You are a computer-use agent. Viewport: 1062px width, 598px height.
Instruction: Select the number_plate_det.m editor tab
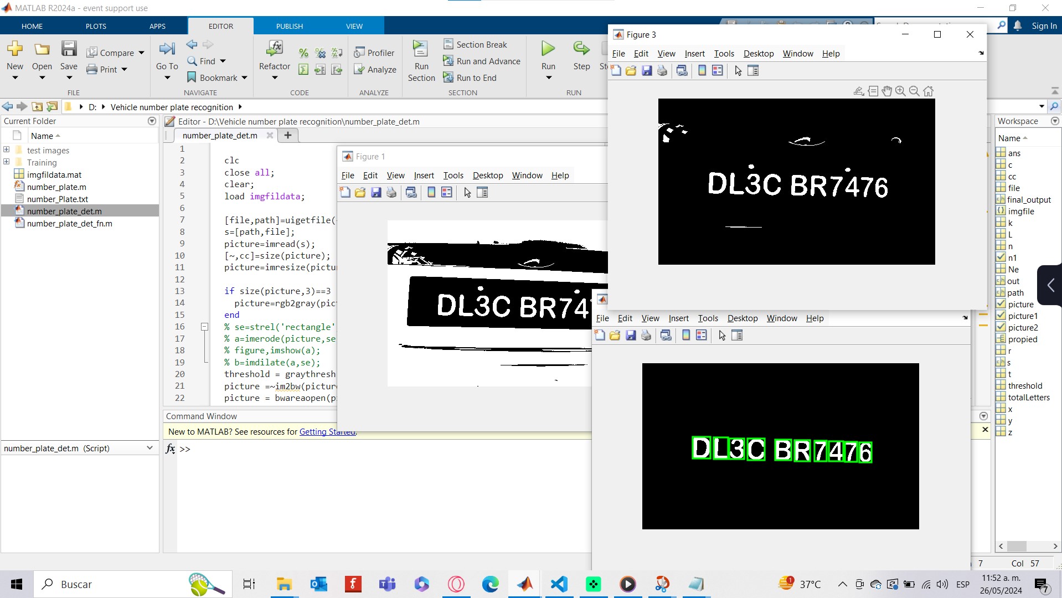click(220, 136)
